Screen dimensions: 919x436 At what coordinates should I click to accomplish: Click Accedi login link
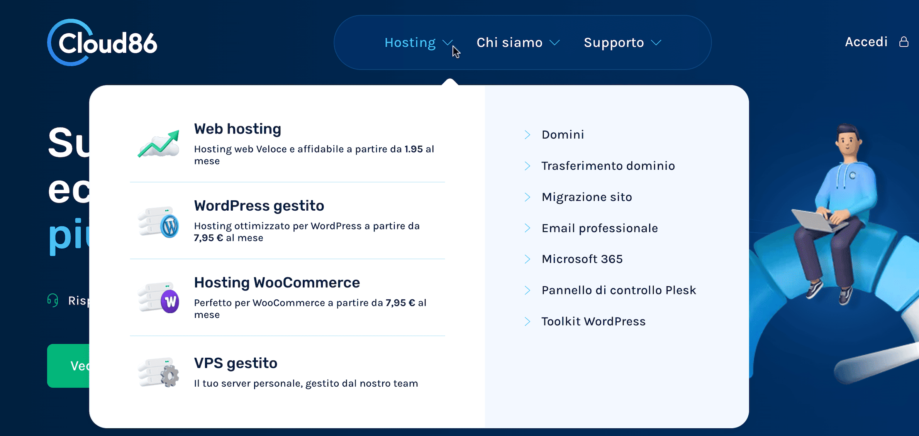pos(866,42)
